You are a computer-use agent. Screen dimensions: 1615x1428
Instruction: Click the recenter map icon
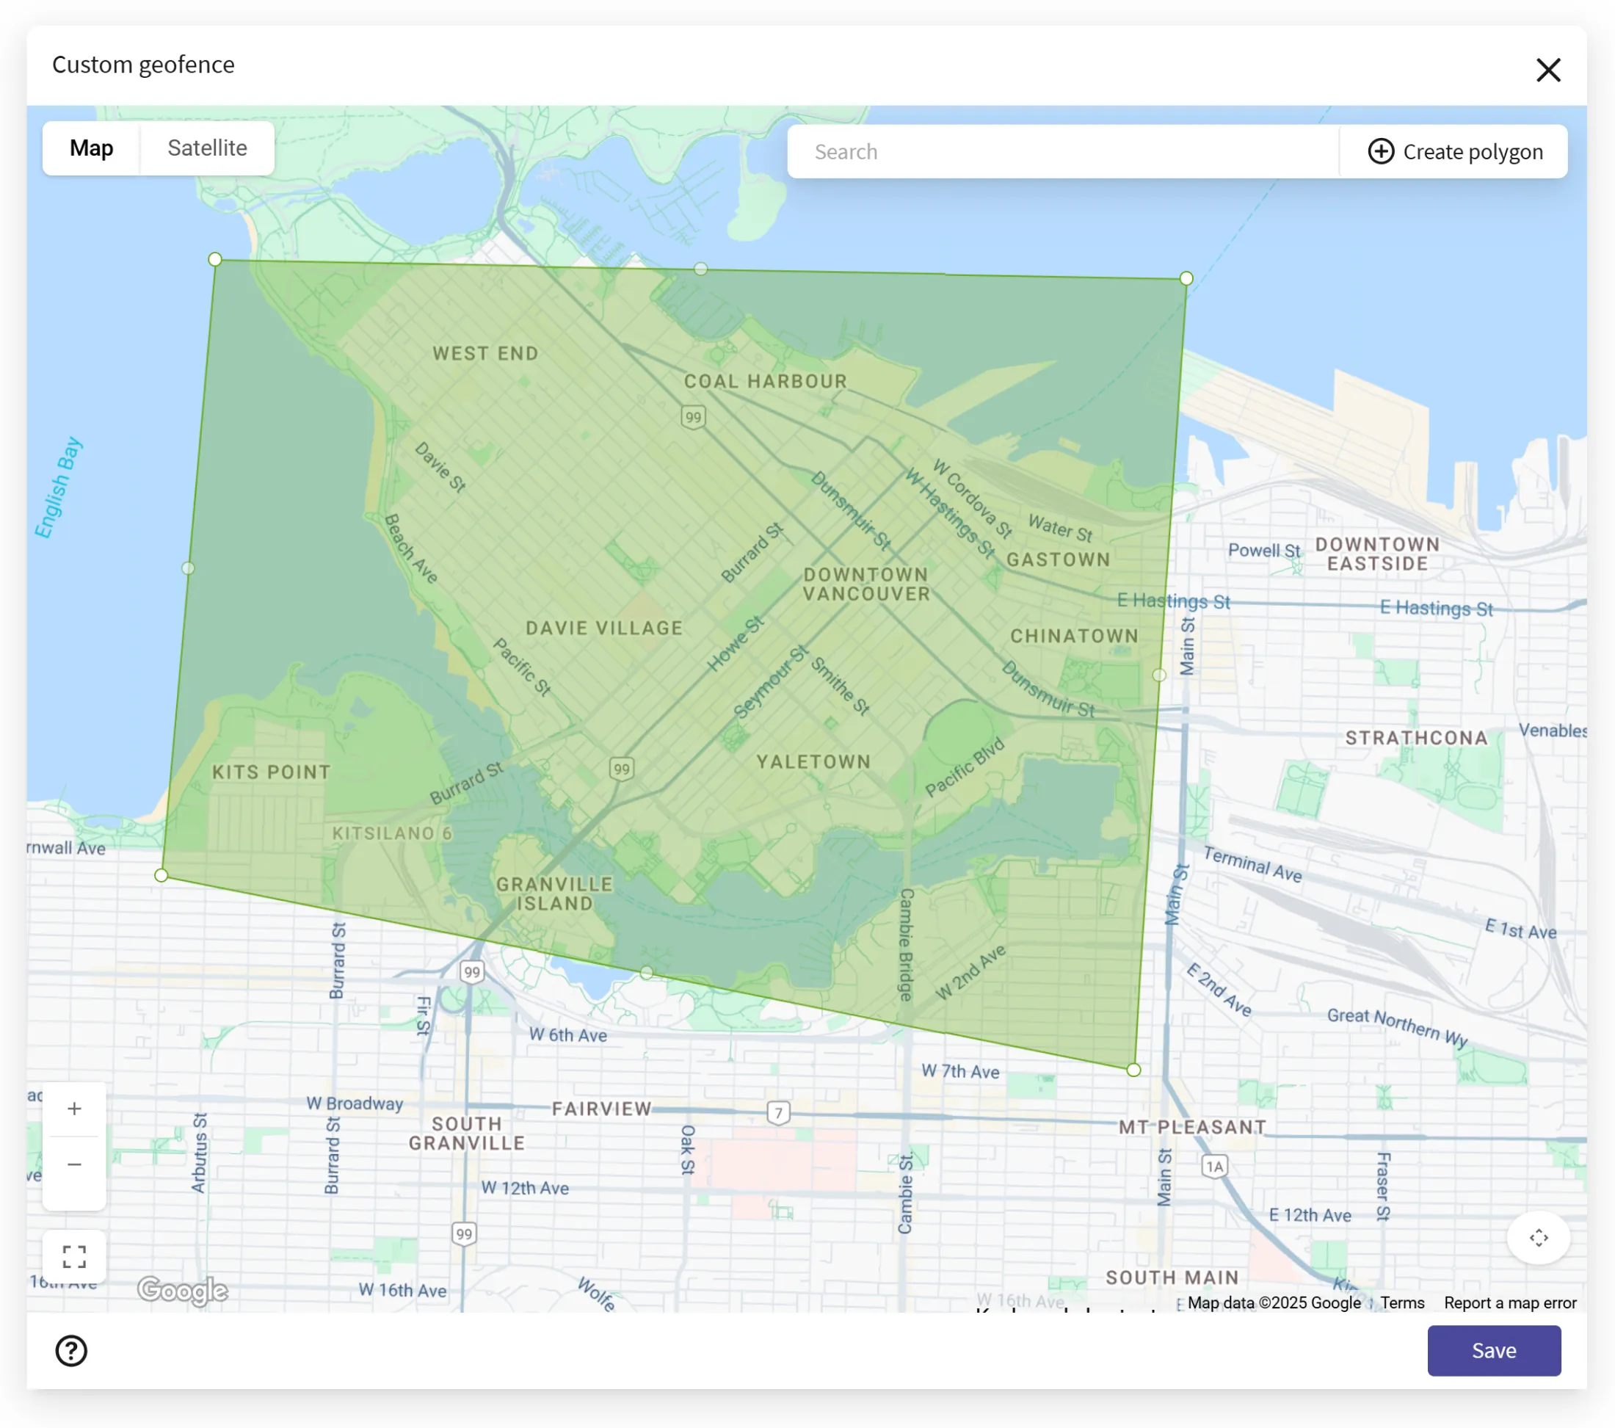(1538, 1238)
